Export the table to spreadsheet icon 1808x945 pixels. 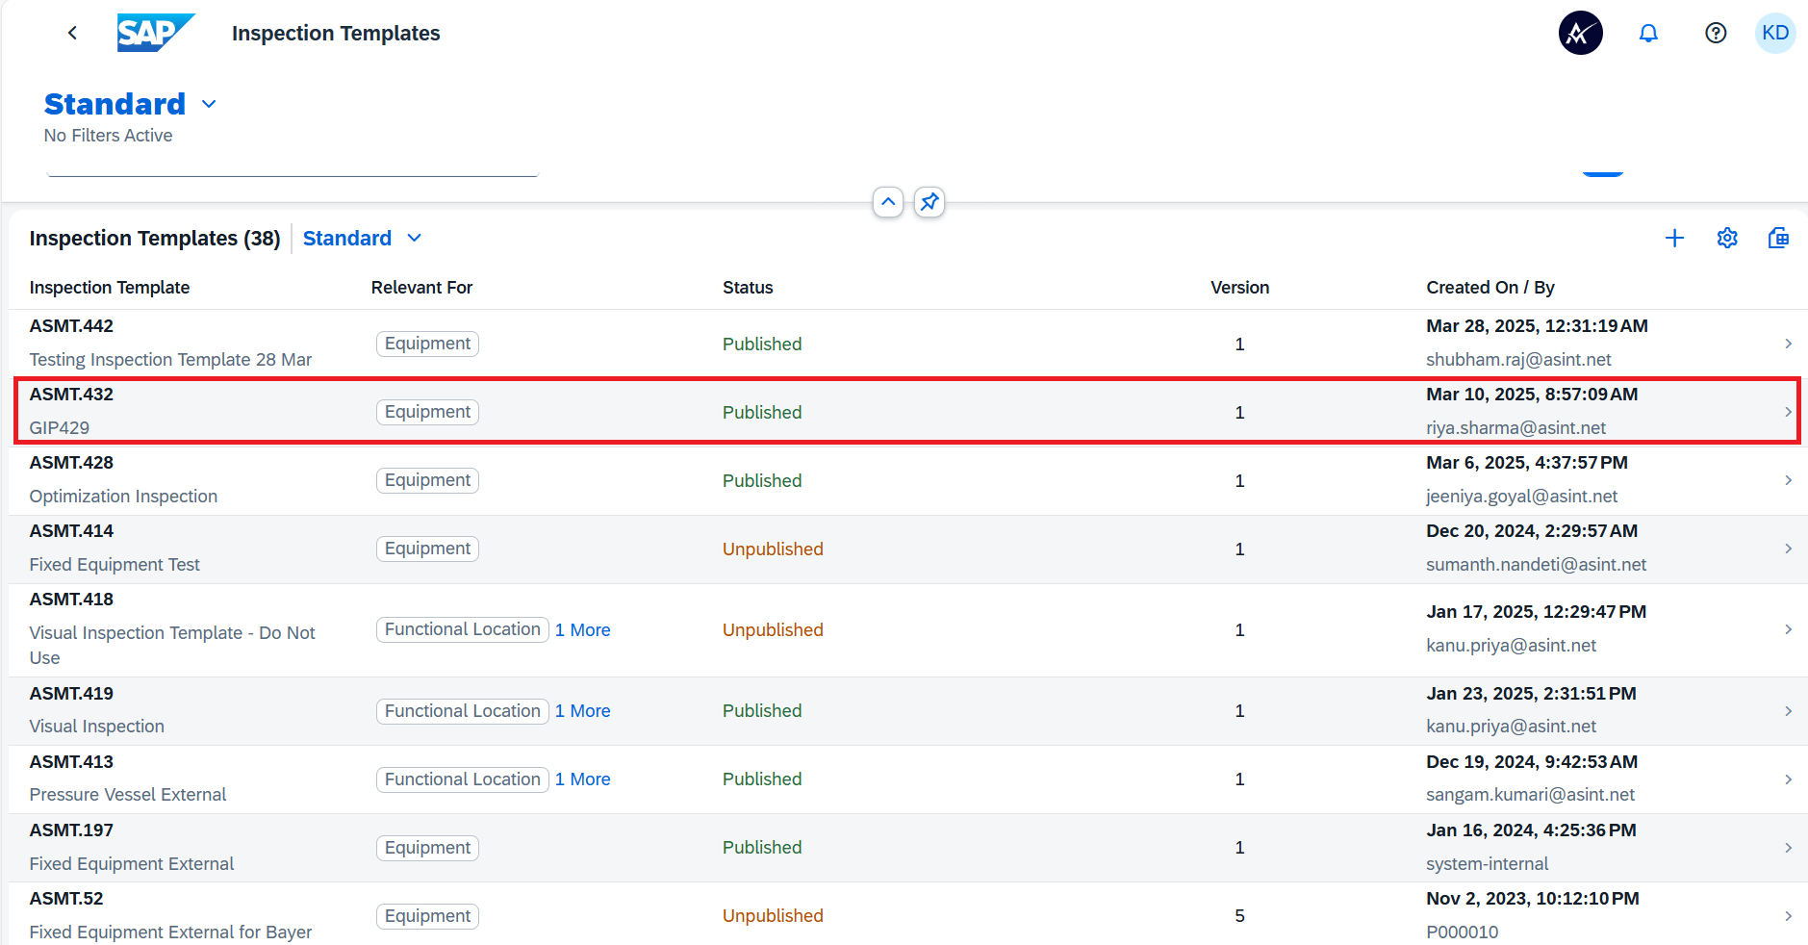click(1778, 238)
